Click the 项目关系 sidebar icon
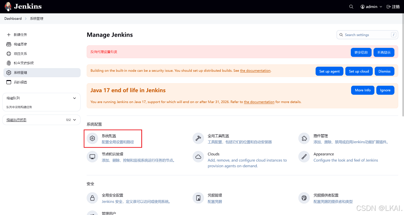Image resolution: width=404 pixels, height=215 pixels. point(9,54)
